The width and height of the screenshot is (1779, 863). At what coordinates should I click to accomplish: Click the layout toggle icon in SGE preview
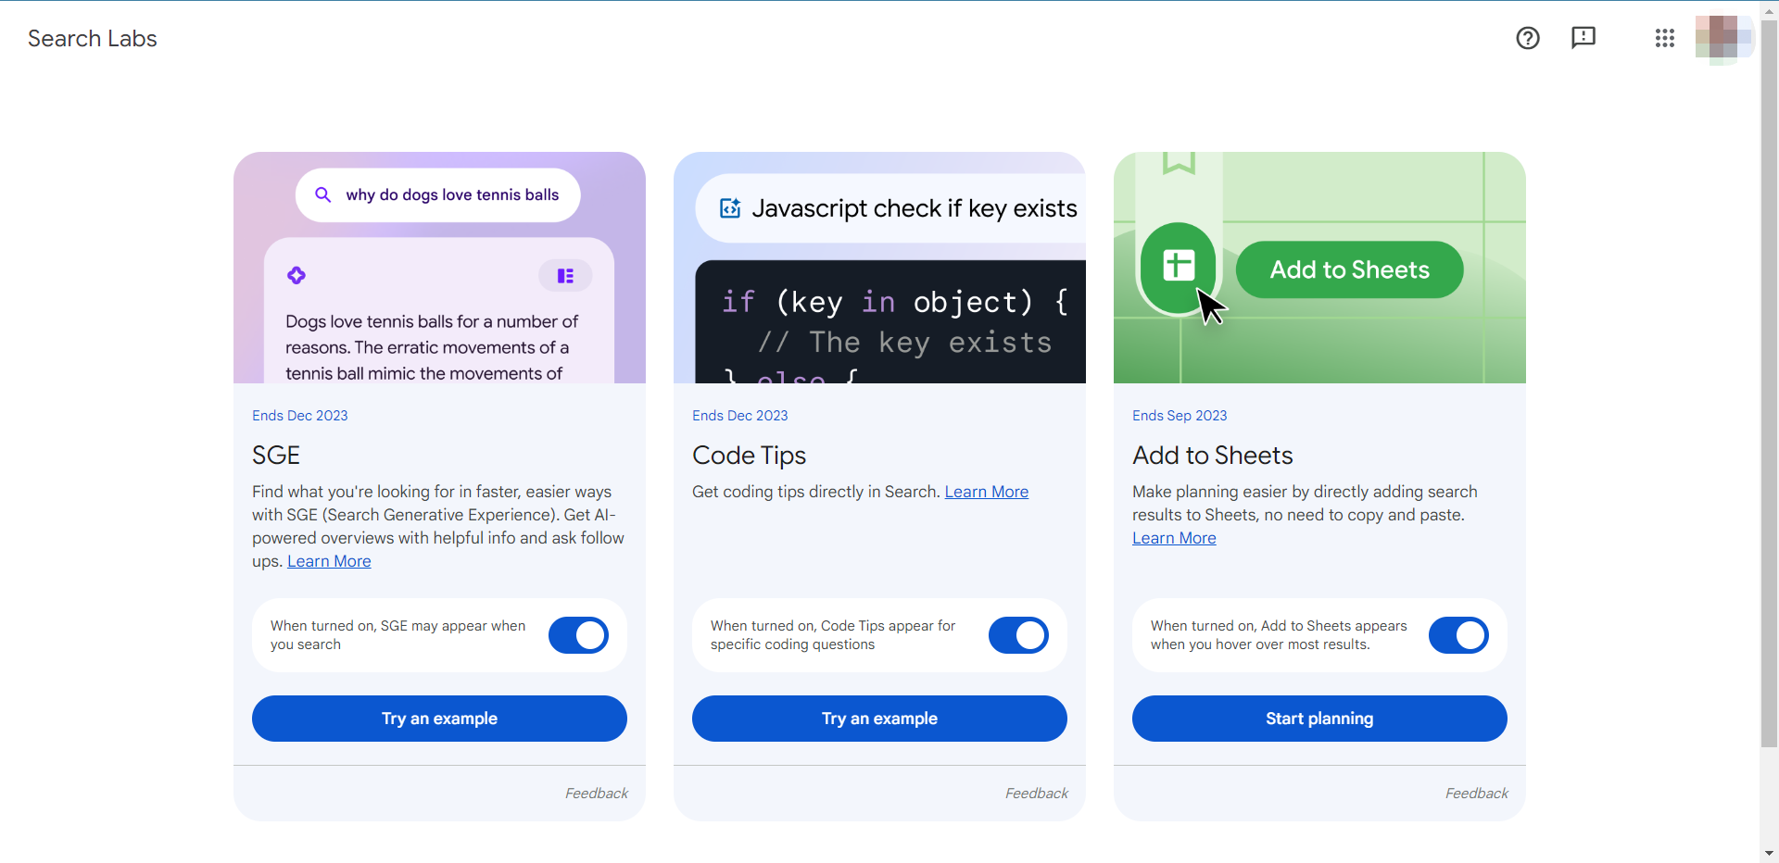click(x=565, y=276)
